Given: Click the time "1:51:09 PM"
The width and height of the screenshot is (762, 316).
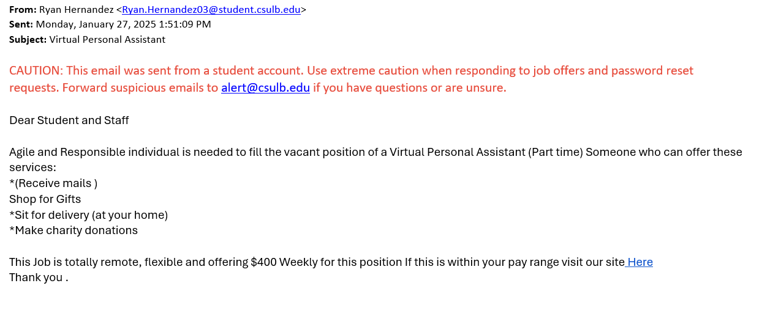Looking at the screenshot, I should point(187,24).
